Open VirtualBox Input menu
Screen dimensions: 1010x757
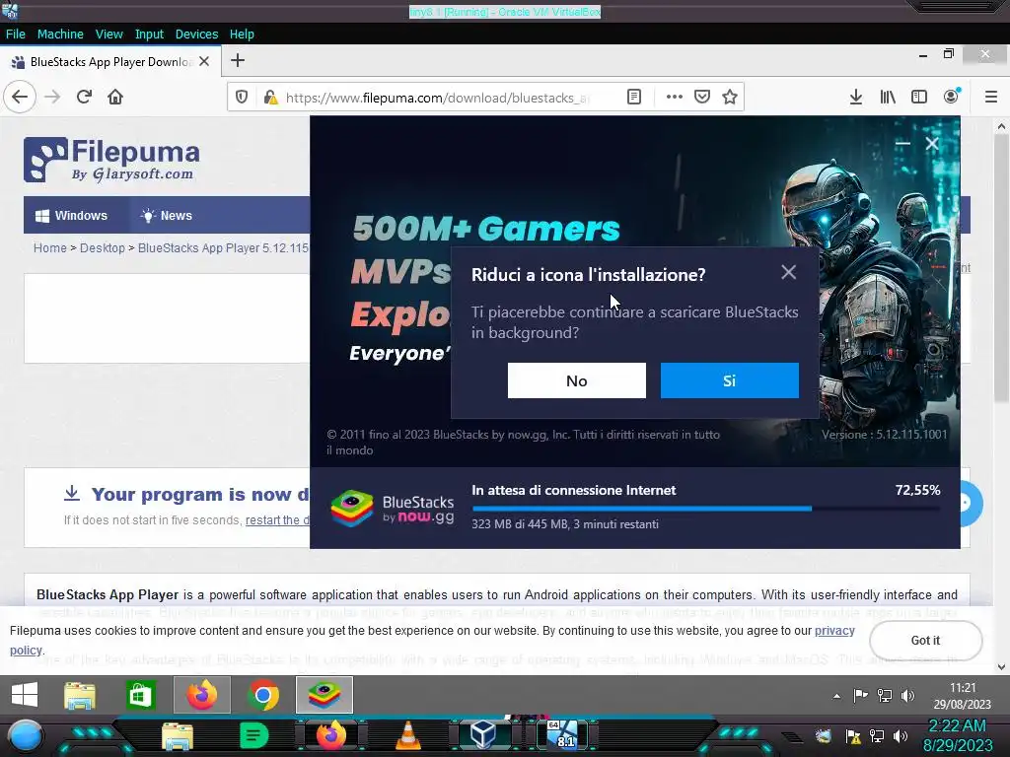(149, 34)
